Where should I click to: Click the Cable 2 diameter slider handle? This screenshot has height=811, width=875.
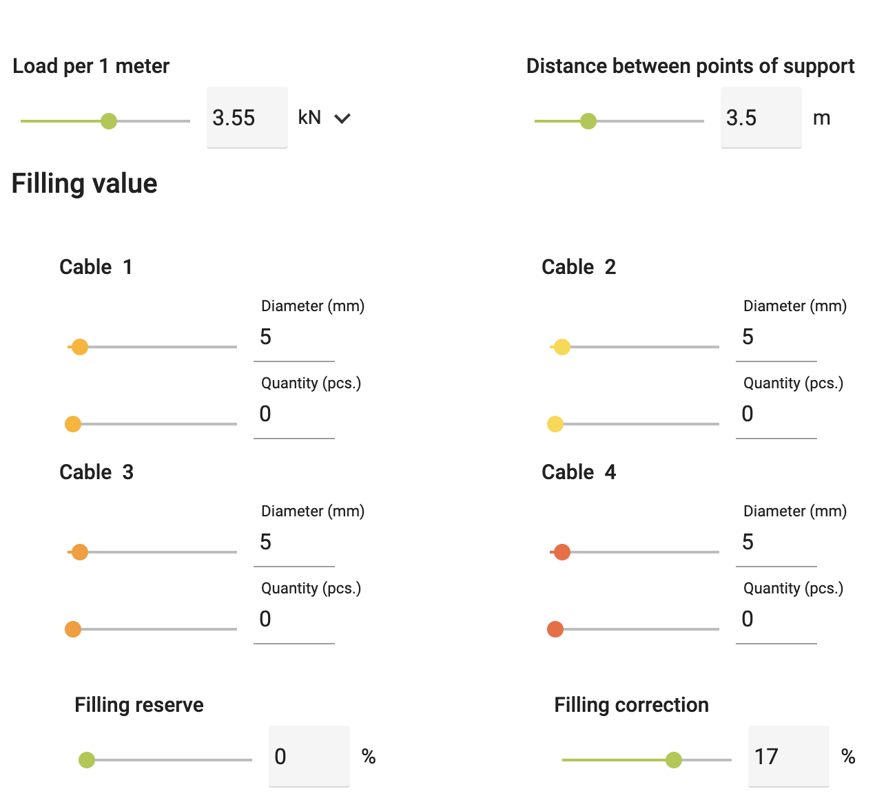coord(562,347)
